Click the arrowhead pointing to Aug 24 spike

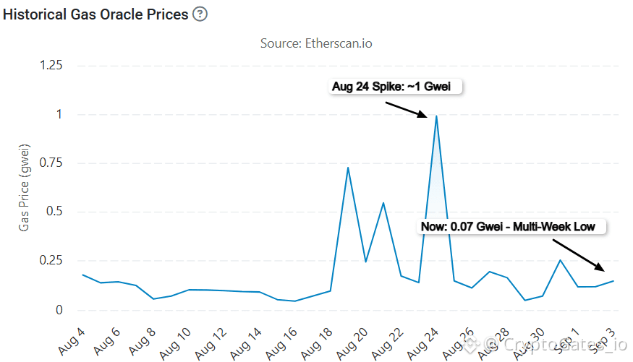tap(422, 114)
